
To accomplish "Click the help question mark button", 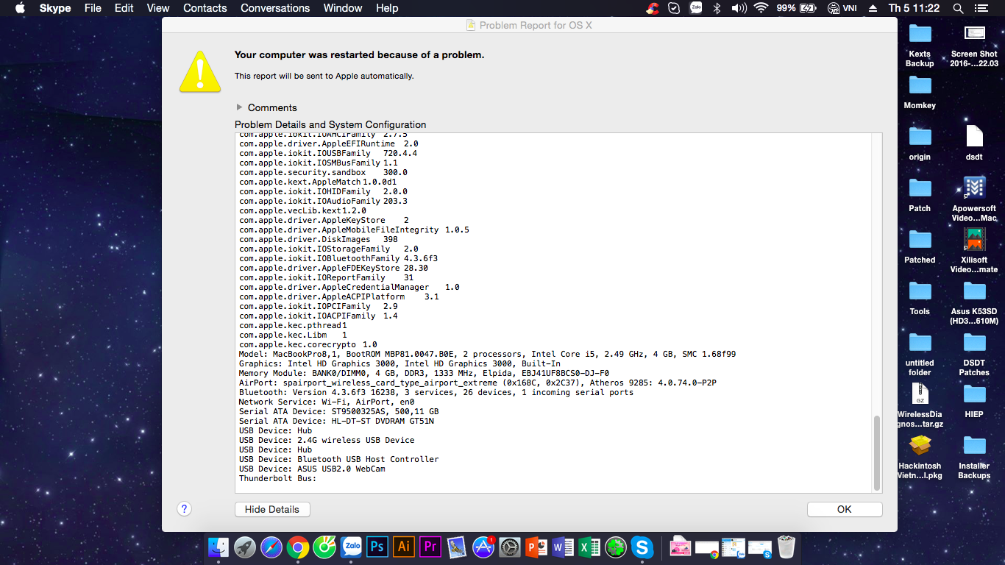I will (x=185, y=508).
